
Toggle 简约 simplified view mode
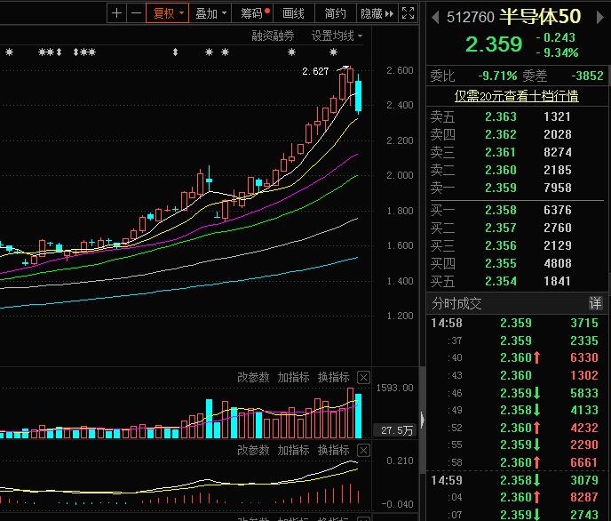(335, 13)
